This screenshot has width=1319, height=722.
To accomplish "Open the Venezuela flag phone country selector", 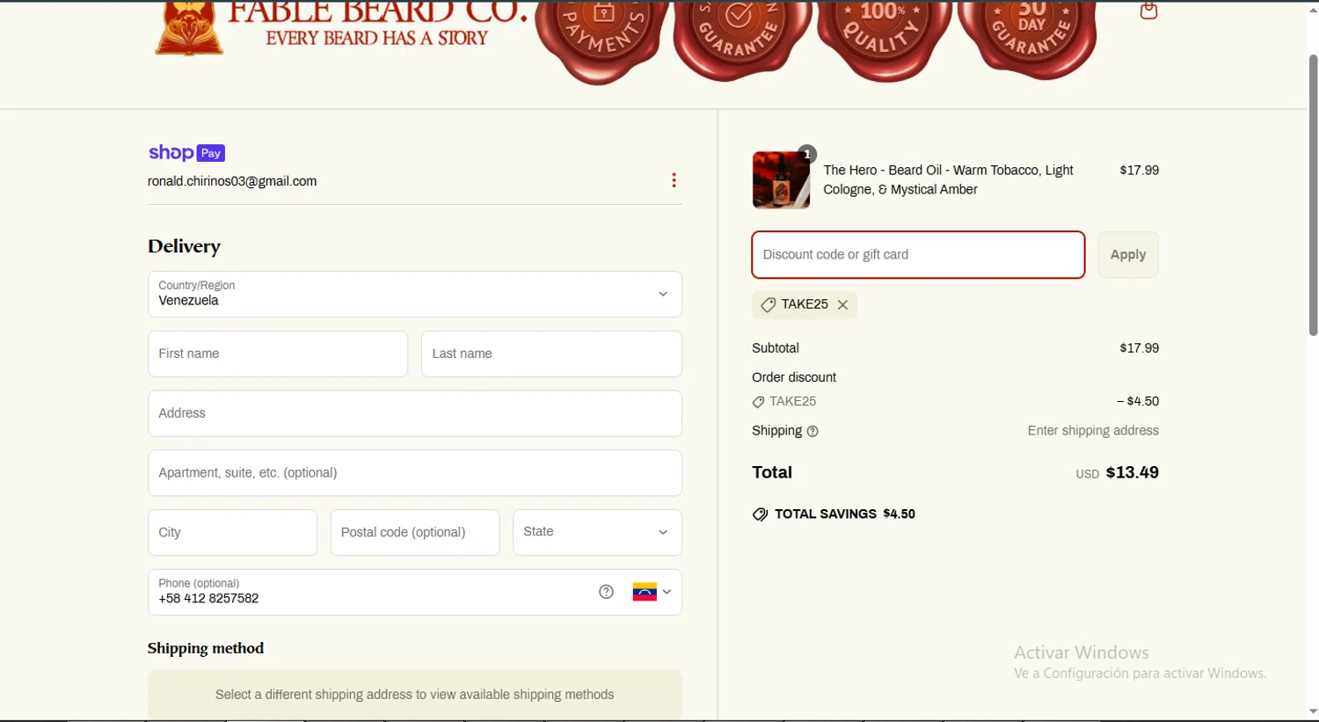I will 652,592.
